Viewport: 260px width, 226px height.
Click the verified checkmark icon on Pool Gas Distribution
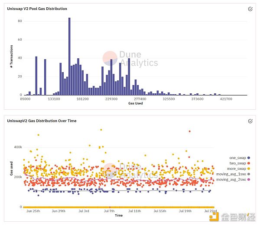click(x=250, y=9)
